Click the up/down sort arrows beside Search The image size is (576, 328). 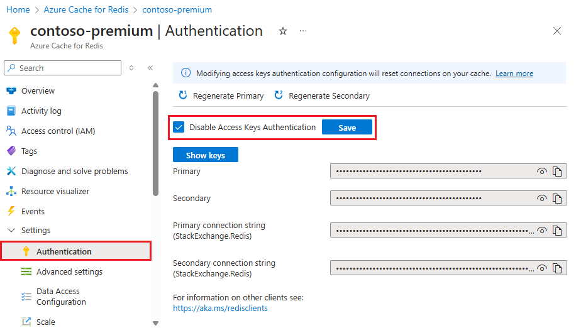(x=131, y=68)
